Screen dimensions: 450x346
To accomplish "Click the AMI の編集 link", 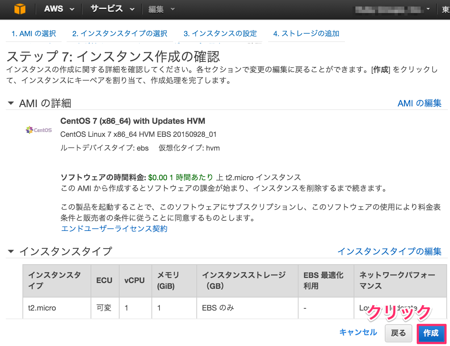I will (420, 104).
